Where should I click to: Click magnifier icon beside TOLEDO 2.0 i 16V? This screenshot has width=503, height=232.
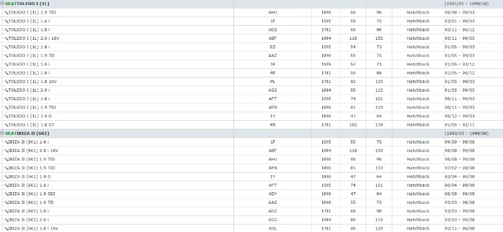coord(6,39)
